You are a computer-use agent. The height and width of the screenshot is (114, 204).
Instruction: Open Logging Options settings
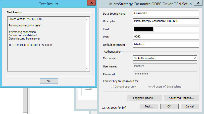[144, 98]
